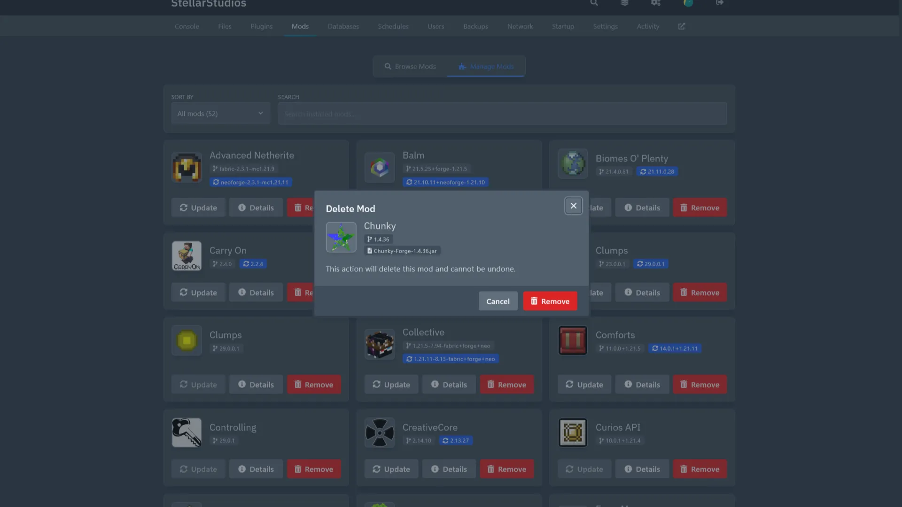This screenshot has height=507, width=902.
Task: Confirm removal of the Chunky mod
Action: click(x=550, y=301)
